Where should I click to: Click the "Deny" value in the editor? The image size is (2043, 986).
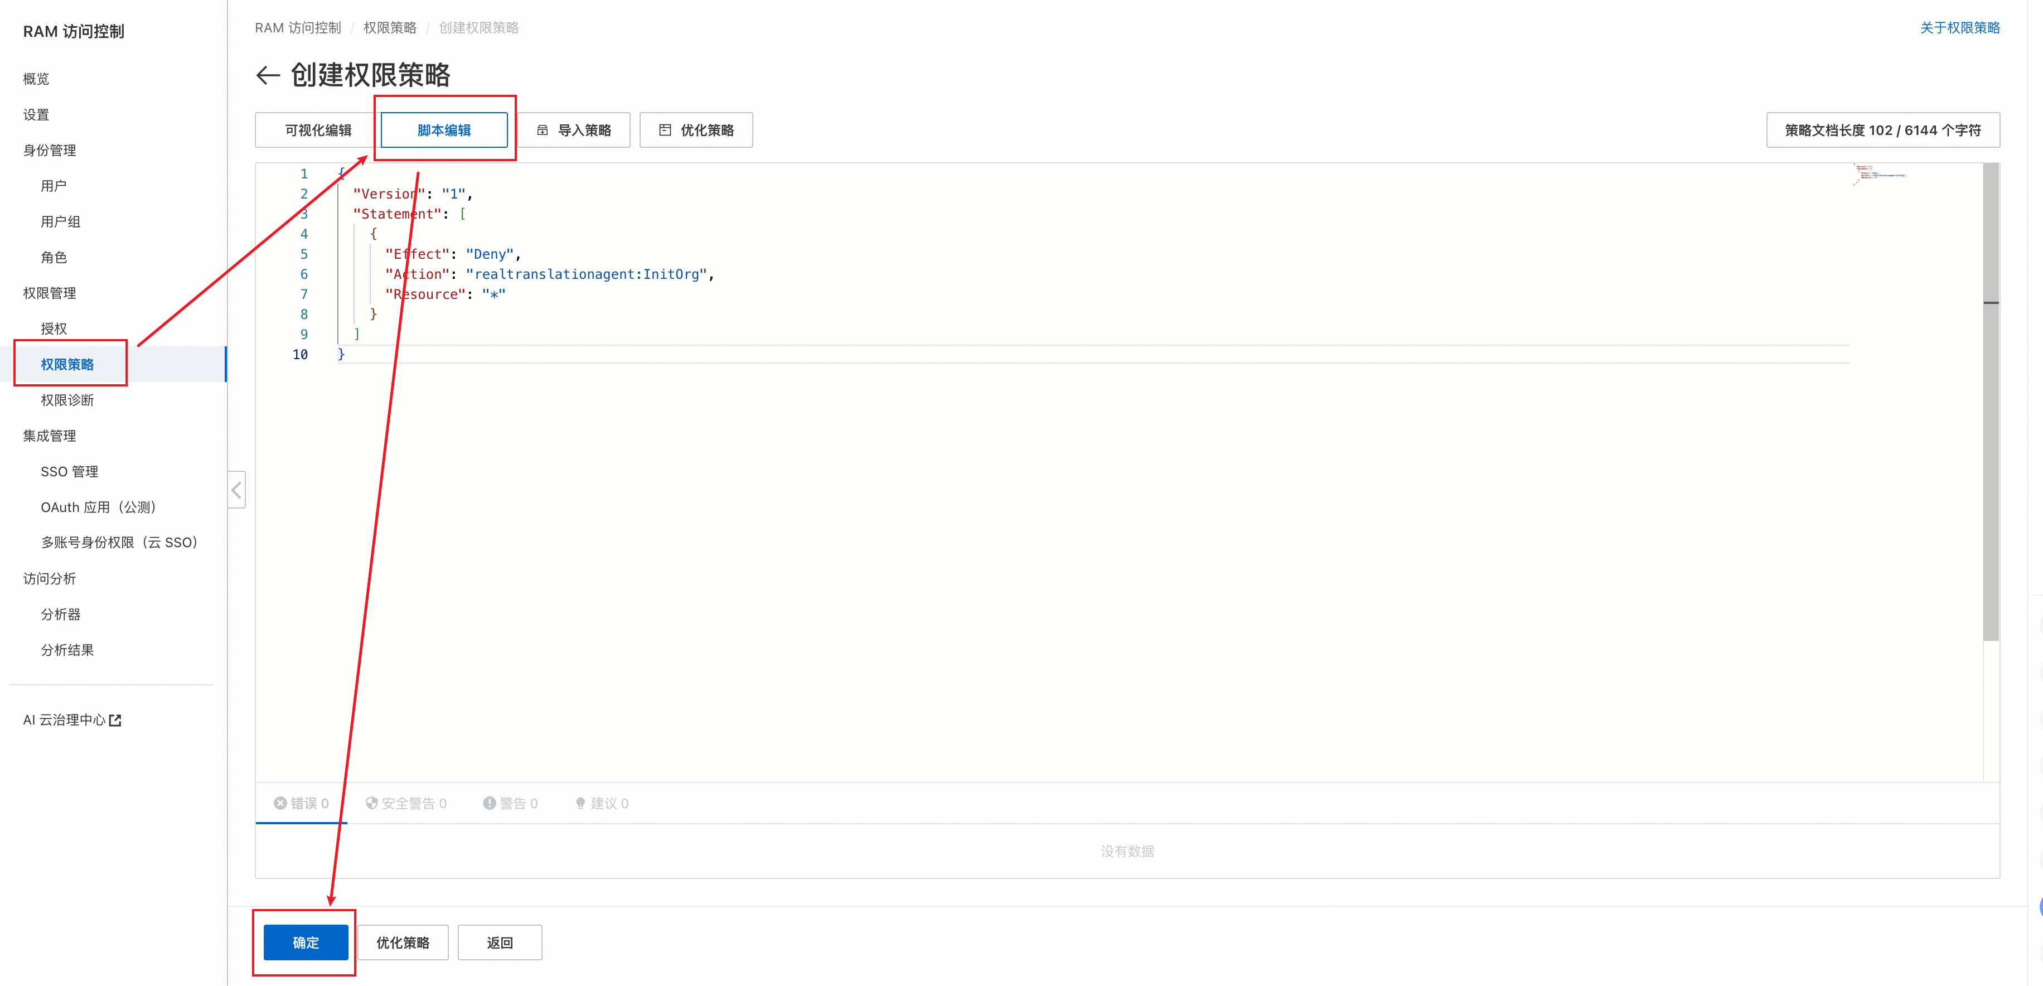490,254
